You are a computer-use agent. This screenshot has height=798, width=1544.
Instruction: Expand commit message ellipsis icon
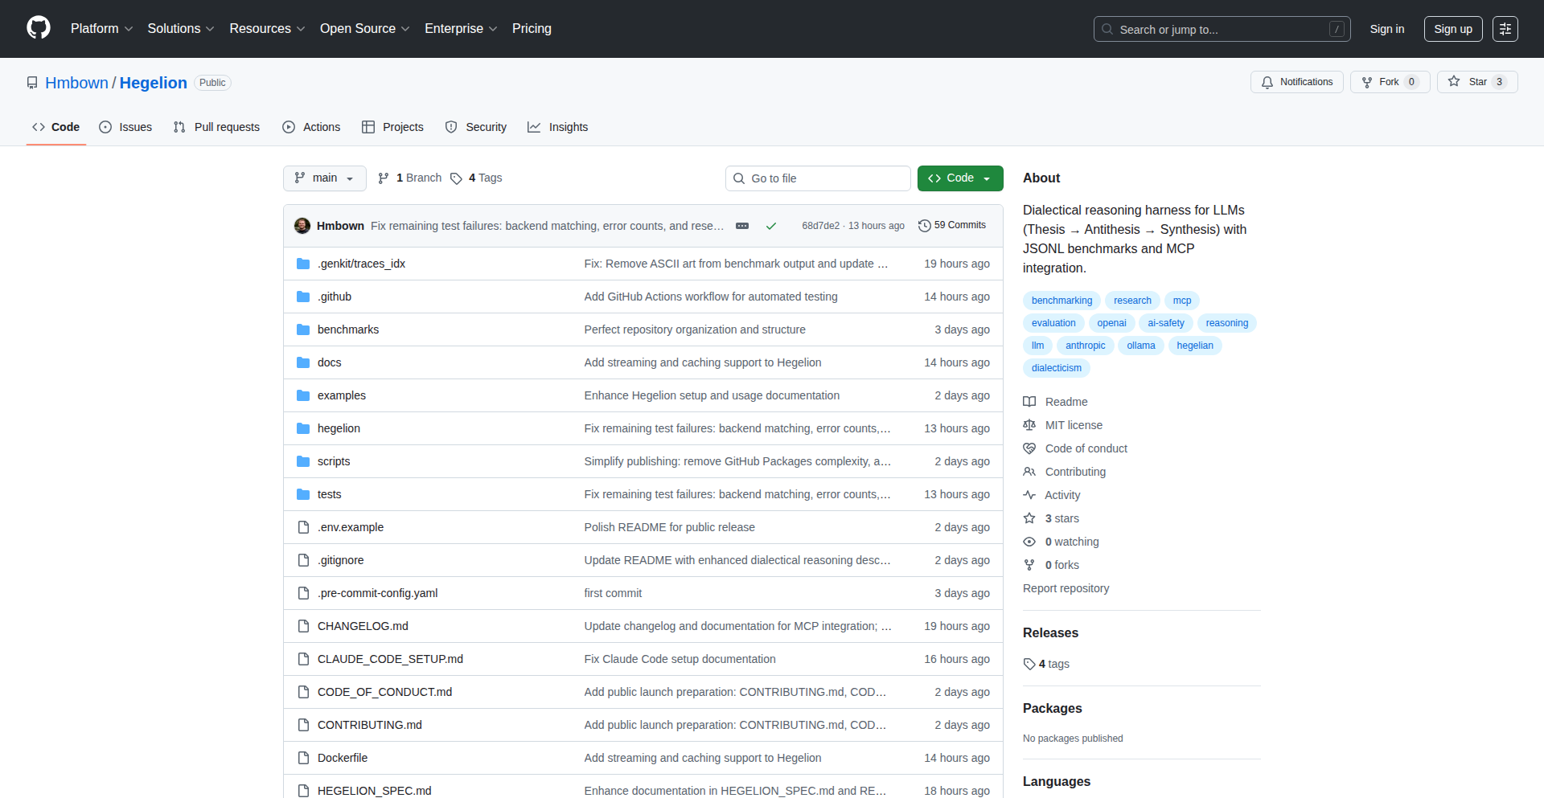coord(742,226)
